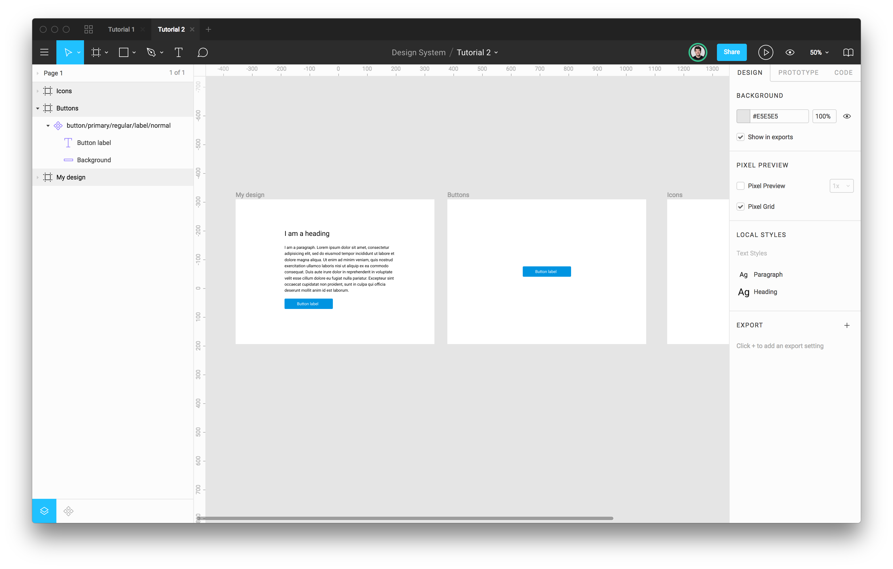Click the Button label in Buttons frame
The image size is (893, 569).
(x=546, y=272)
